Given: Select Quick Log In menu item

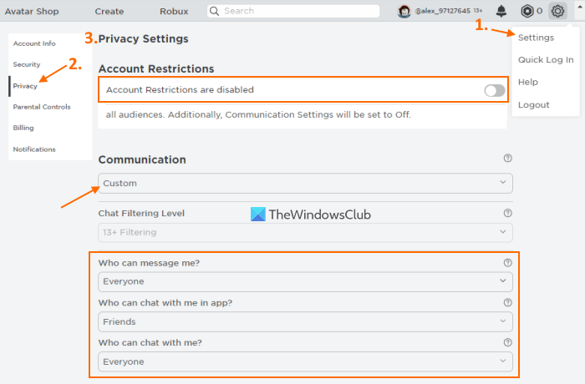Looking at the screenshot, I should coord(546,60).
